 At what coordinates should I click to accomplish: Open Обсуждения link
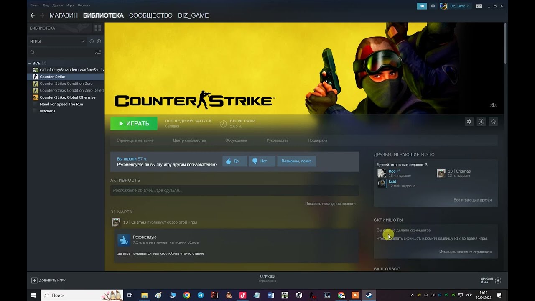click(236, 140)
